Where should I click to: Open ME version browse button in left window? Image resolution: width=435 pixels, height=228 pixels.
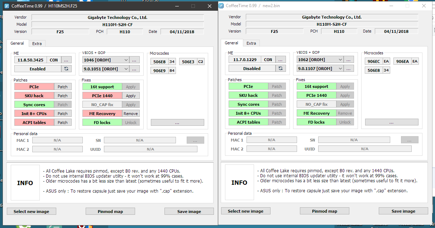pyautogui.click(x=66, y=60)
